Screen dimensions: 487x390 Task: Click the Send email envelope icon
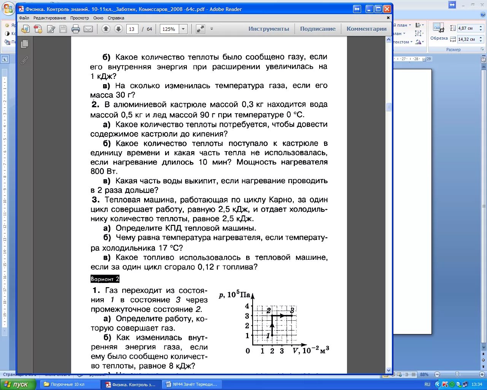88,29
